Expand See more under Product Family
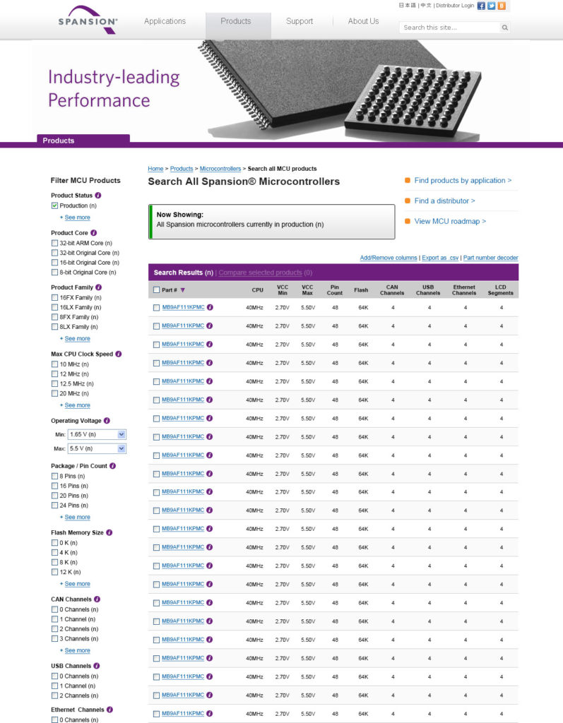The image size is (563, 723). [77, 338]
